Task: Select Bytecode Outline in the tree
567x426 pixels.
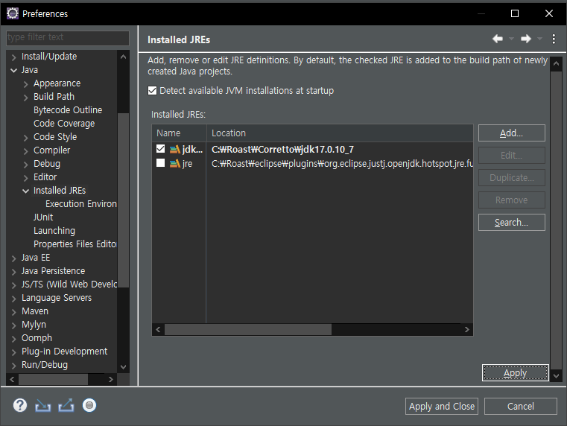Action: point(68,109)
